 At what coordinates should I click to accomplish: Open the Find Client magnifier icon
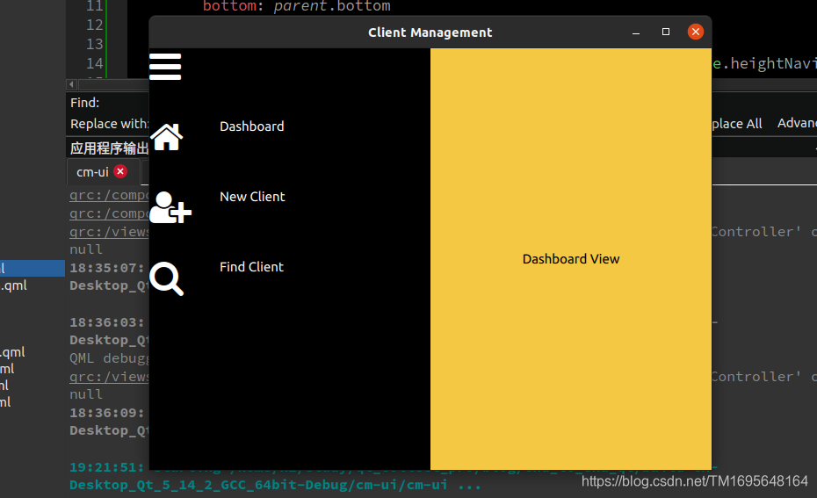tap(166, 278)
